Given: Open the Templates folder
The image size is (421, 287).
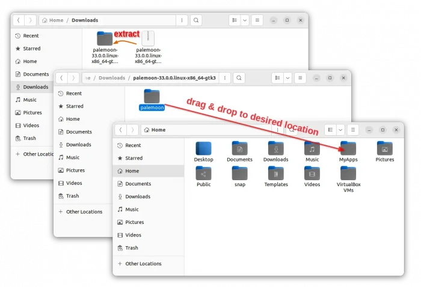Looking at the screenshot, I should coord(275,174).
